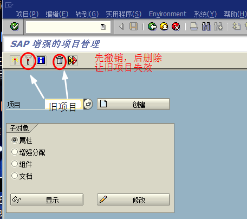Click the Deactivate project icon
247x219 pixels.
click(28, 60)
